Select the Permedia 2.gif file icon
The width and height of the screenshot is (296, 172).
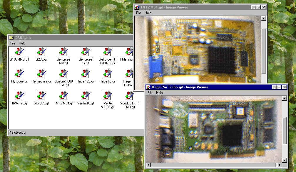tap(41, 74)
